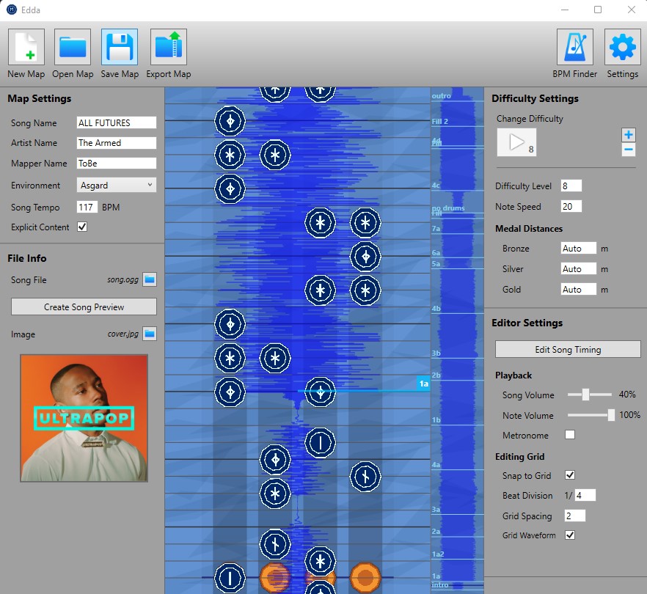Screen dimensions: 647x594
Task: Open the Settings gear icon
Action: (623, 47)
